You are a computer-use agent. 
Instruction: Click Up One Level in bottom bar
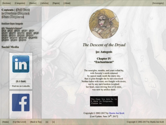pyautogui.click(x=19, y=122)
